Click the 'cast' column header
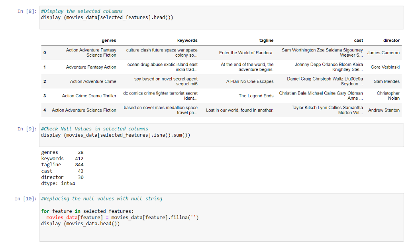This screenshot has height=244, width=408. (358, 40)
